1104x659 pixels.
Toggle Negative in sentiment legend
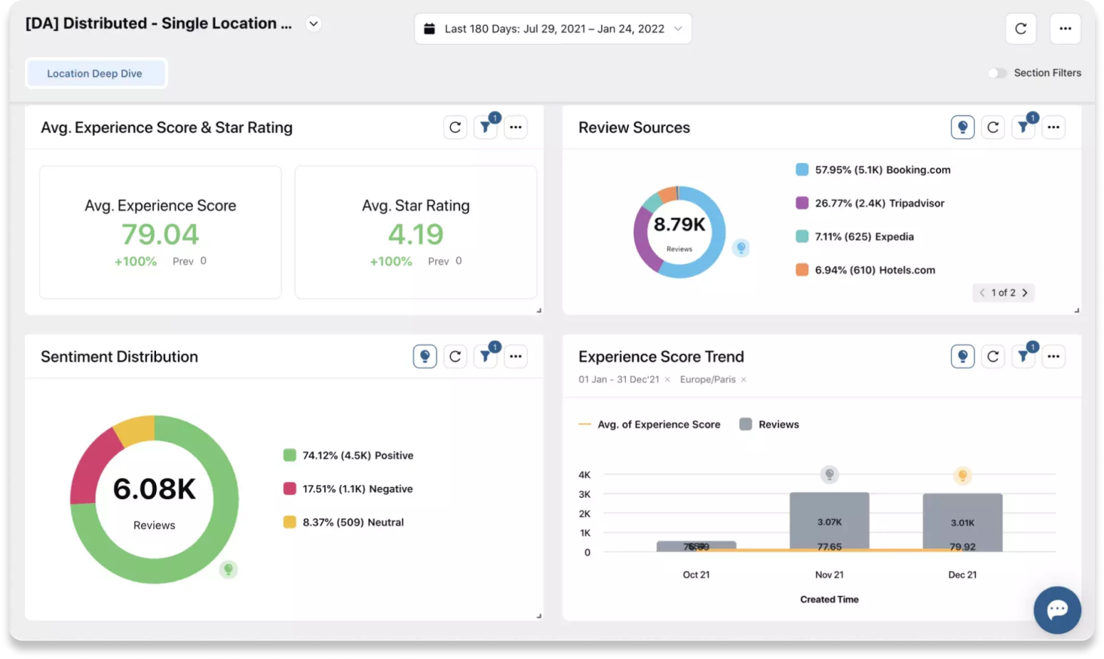(348, 489)
